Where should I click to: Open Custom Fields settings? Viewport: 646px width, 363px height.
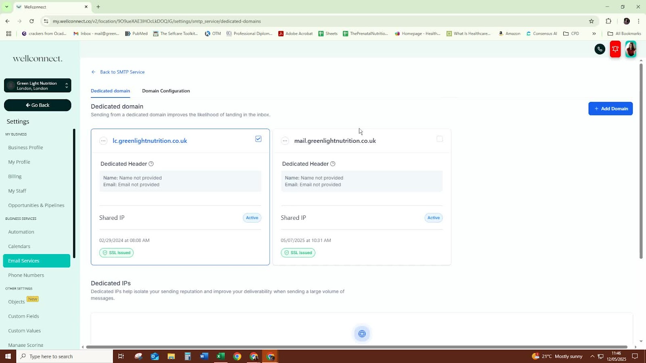(24, 316)
